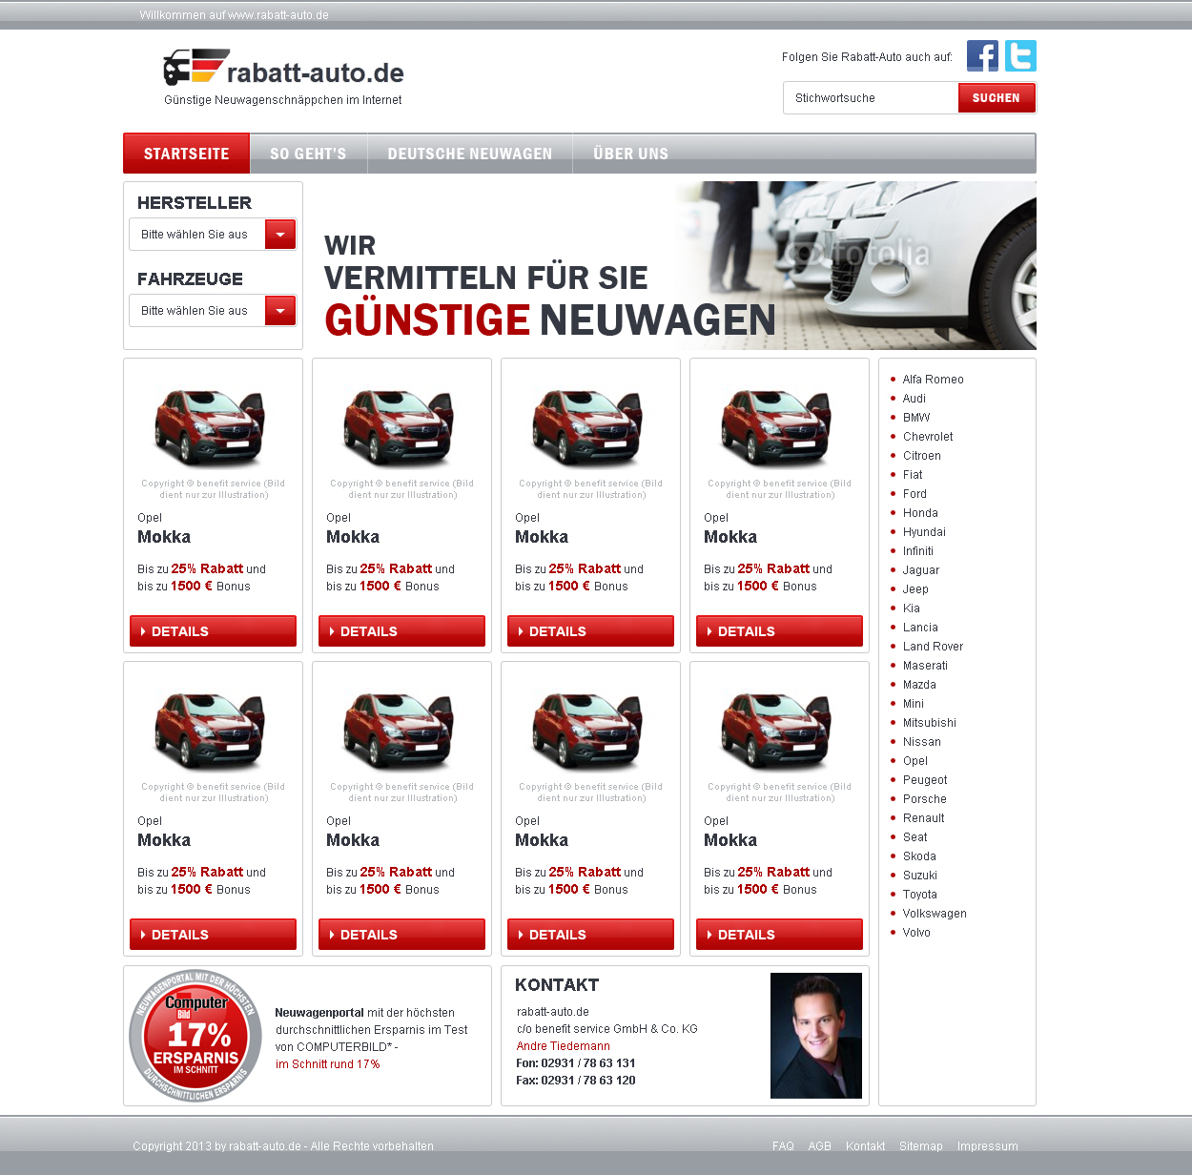Select BMW from the brand list
This screenshot has height=1175, width=1192.
[x=916, y=418]
